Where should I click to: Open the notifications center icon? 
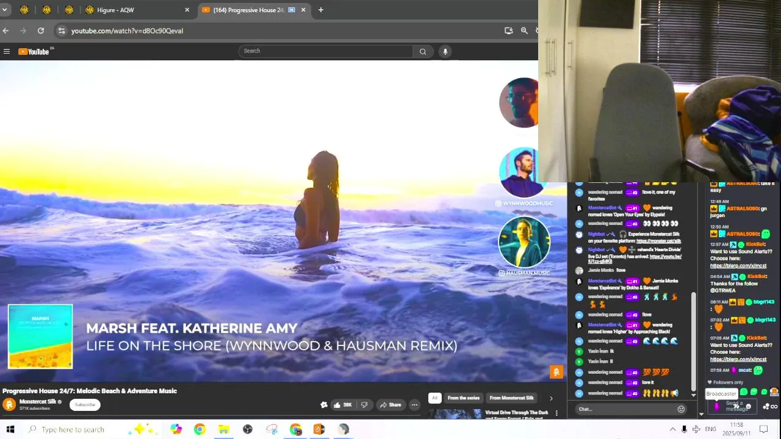point(763,429)
